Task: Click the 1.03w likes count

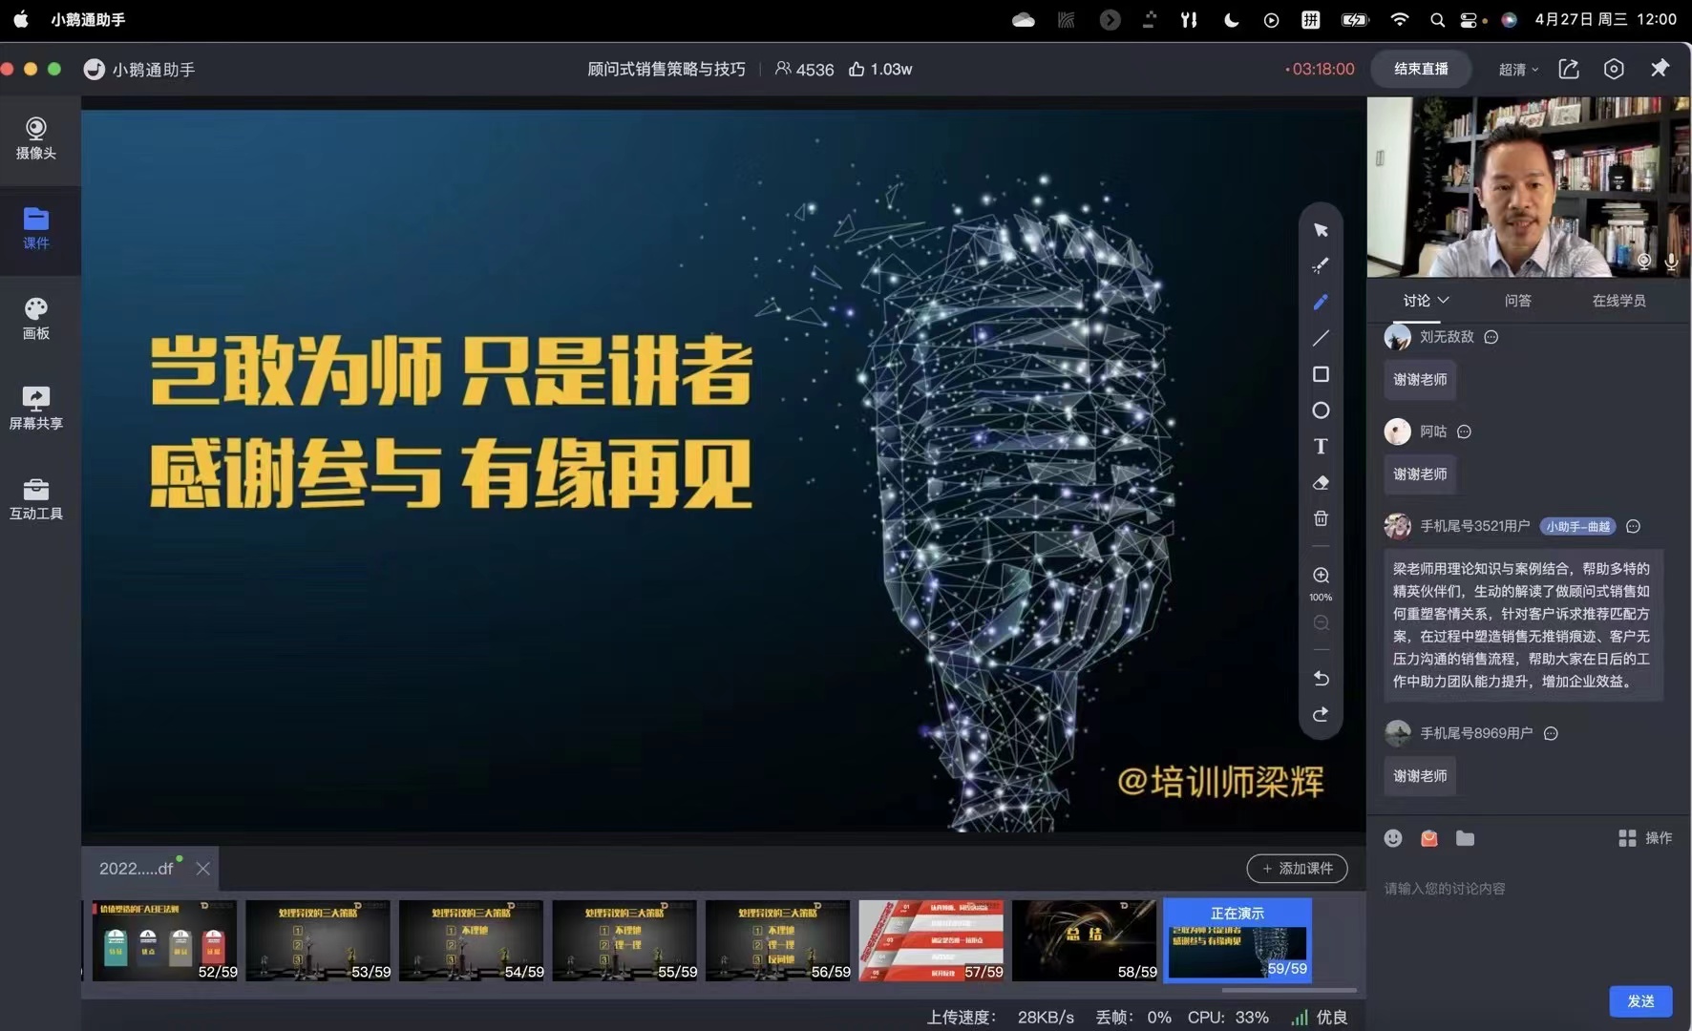Action: click(x=880, y=69)
